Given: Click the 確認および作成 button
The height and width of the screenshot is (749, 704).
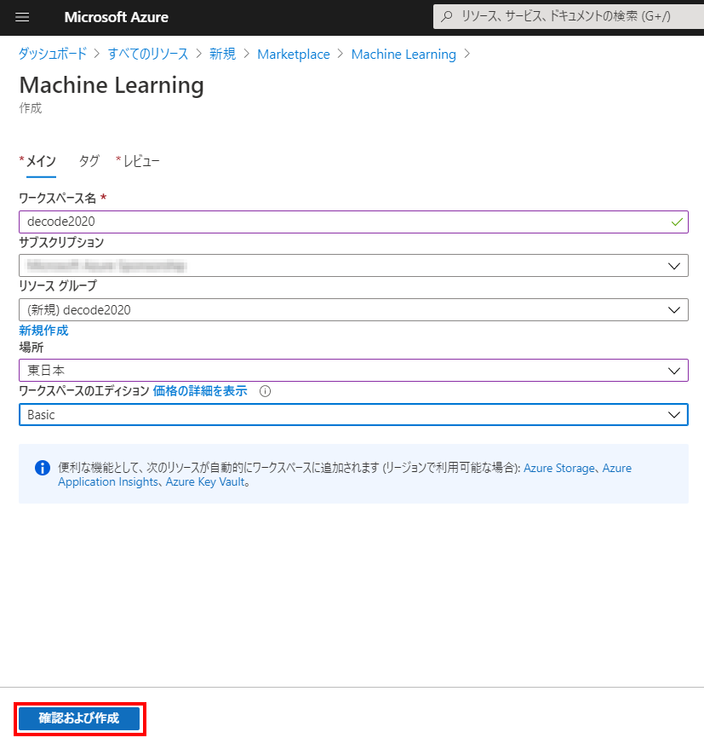Looking at the screenshot, I should (79, 718).
